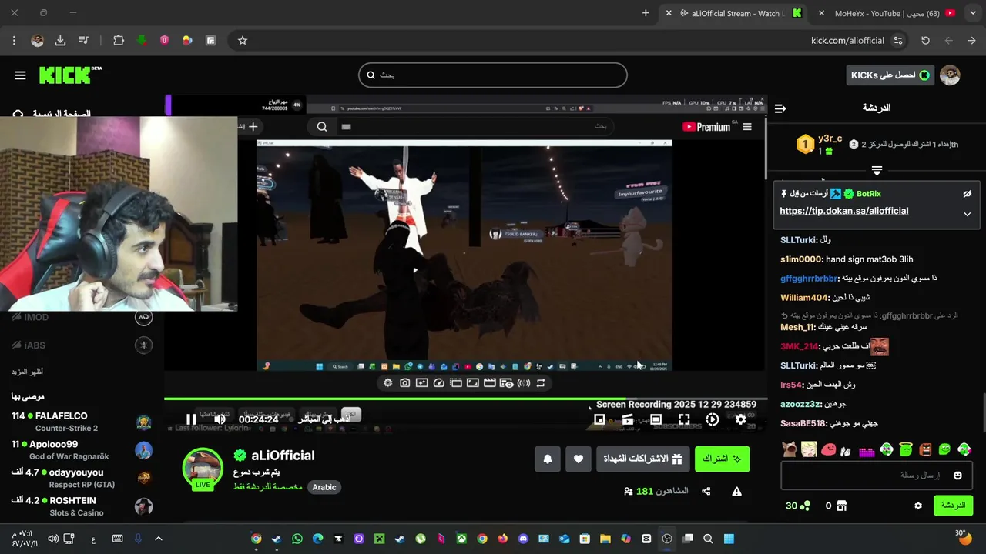Open mini player mode
986x554 pixels.
tap(599, 419)
